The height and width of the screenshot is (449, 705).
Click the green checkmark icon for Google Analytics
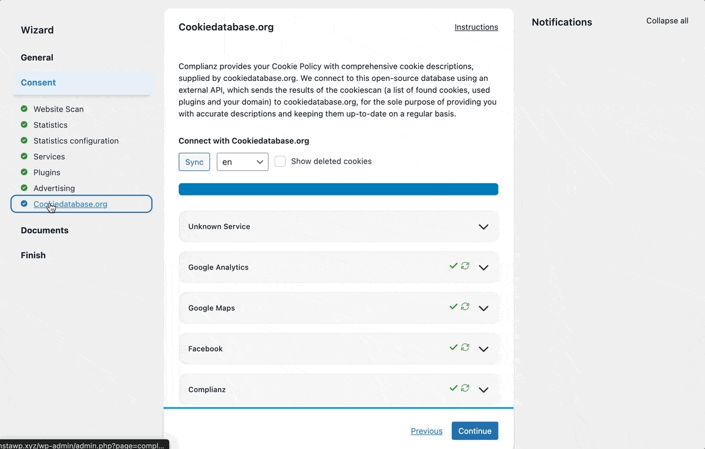[x=453, y=266]
